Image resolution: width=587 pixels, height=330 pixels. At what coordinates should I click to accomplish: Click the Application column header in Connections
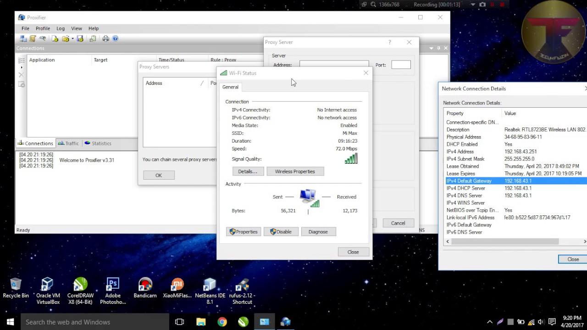click(x=60, y=60)
